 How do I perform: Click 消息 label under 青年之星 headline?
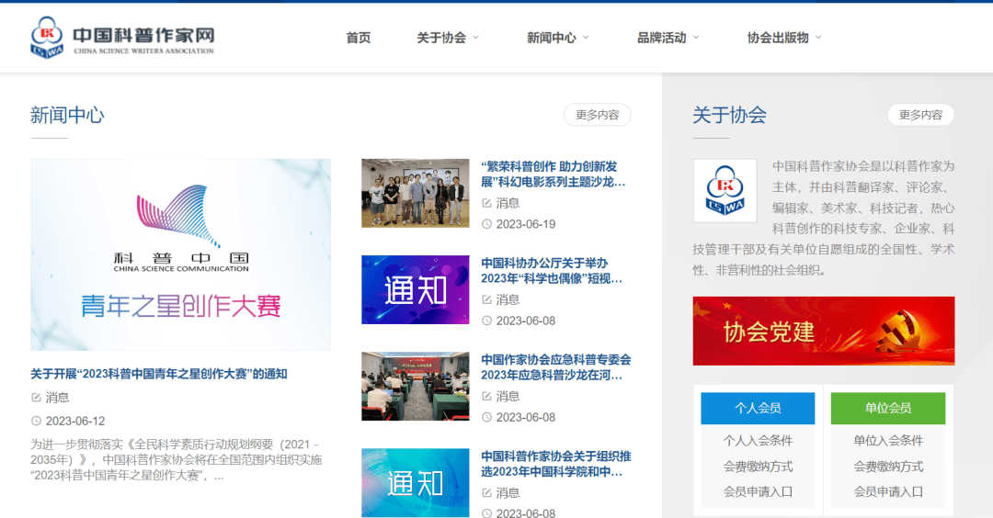click(x=58, y=397)
